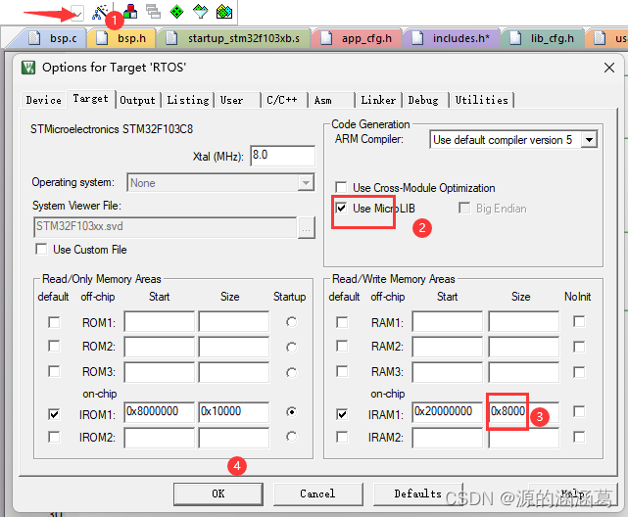Viewport: 628px width, 517px height.
Task: Check the IRAM2 default checkbox
Action: point(342,437)
